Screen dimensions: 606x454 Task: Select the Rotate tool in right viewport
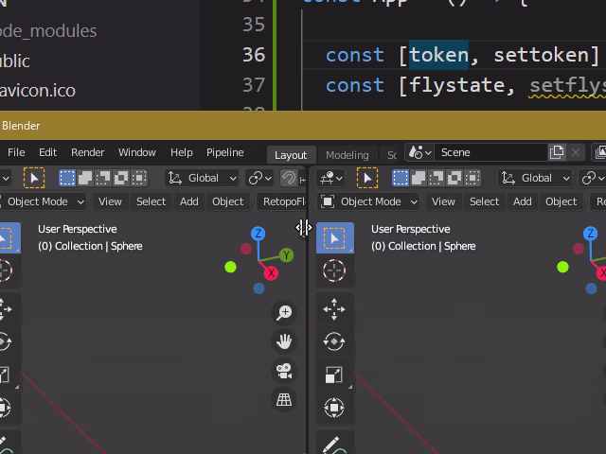[334, 341]
